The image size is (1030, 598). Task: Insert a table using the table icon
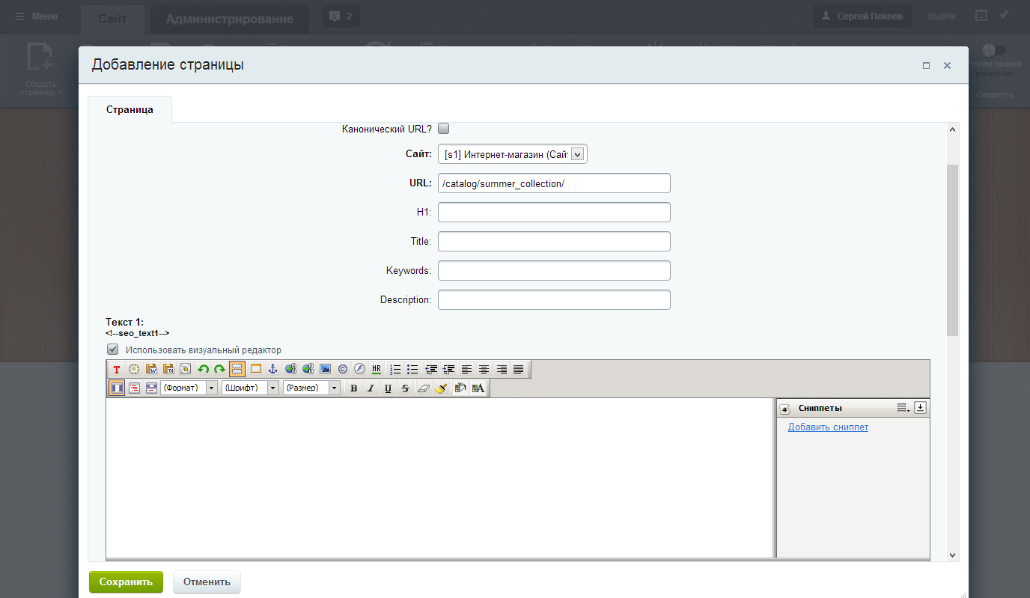(255, 369)
